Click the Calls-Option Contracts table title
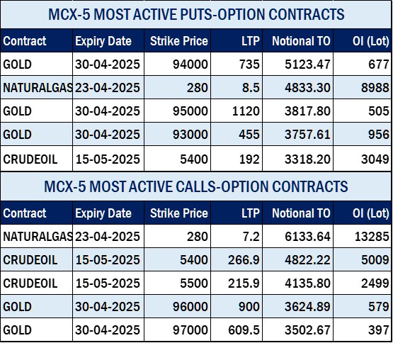Viewport: 393px width, 343px height. click(196, 186)
